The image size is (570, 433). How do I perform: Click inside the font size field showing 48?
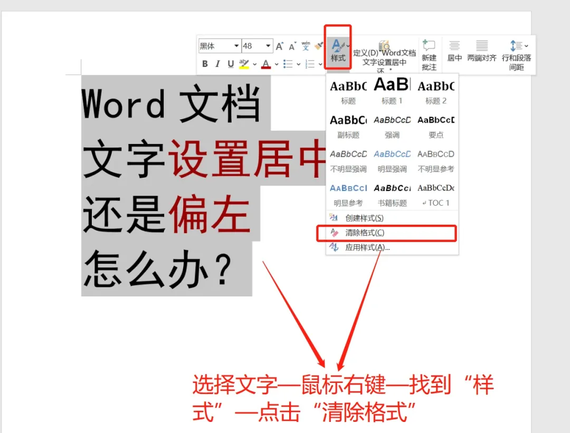click(253, 46)
